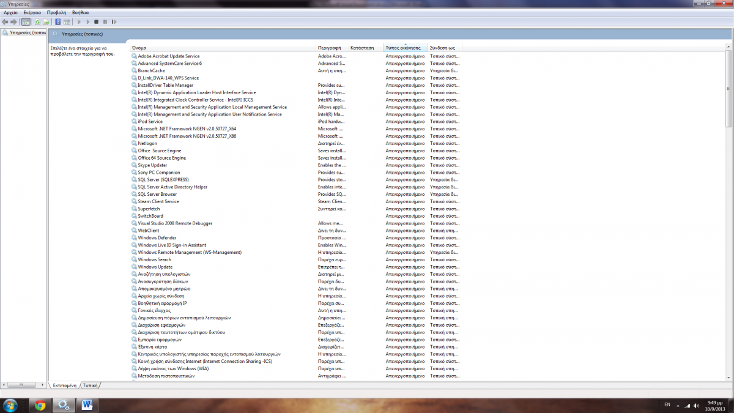
Task: Click the Start Service play icon
Action: coord(79,21)
